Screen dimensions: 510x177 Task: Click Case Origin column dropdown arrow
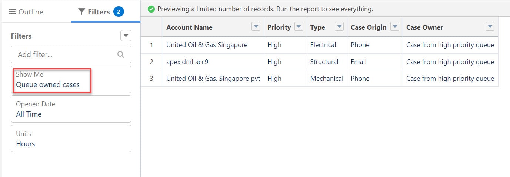(395, 27)
